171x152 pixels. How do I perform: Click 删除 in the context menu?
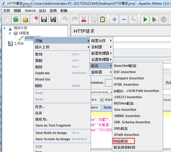point(62,86)
